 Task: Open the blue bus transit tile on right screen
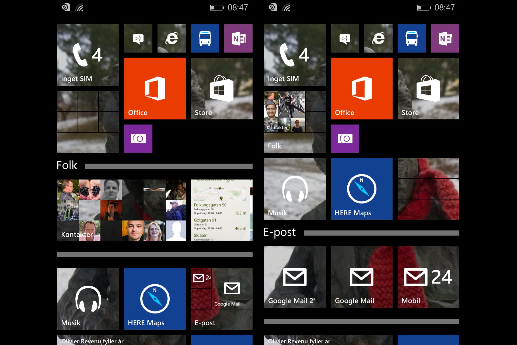412,39
